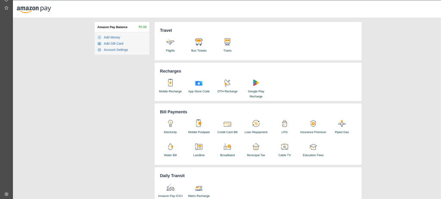Click the Bill Payments section heading
441x199 pixels.
click(x=173, y=112)
